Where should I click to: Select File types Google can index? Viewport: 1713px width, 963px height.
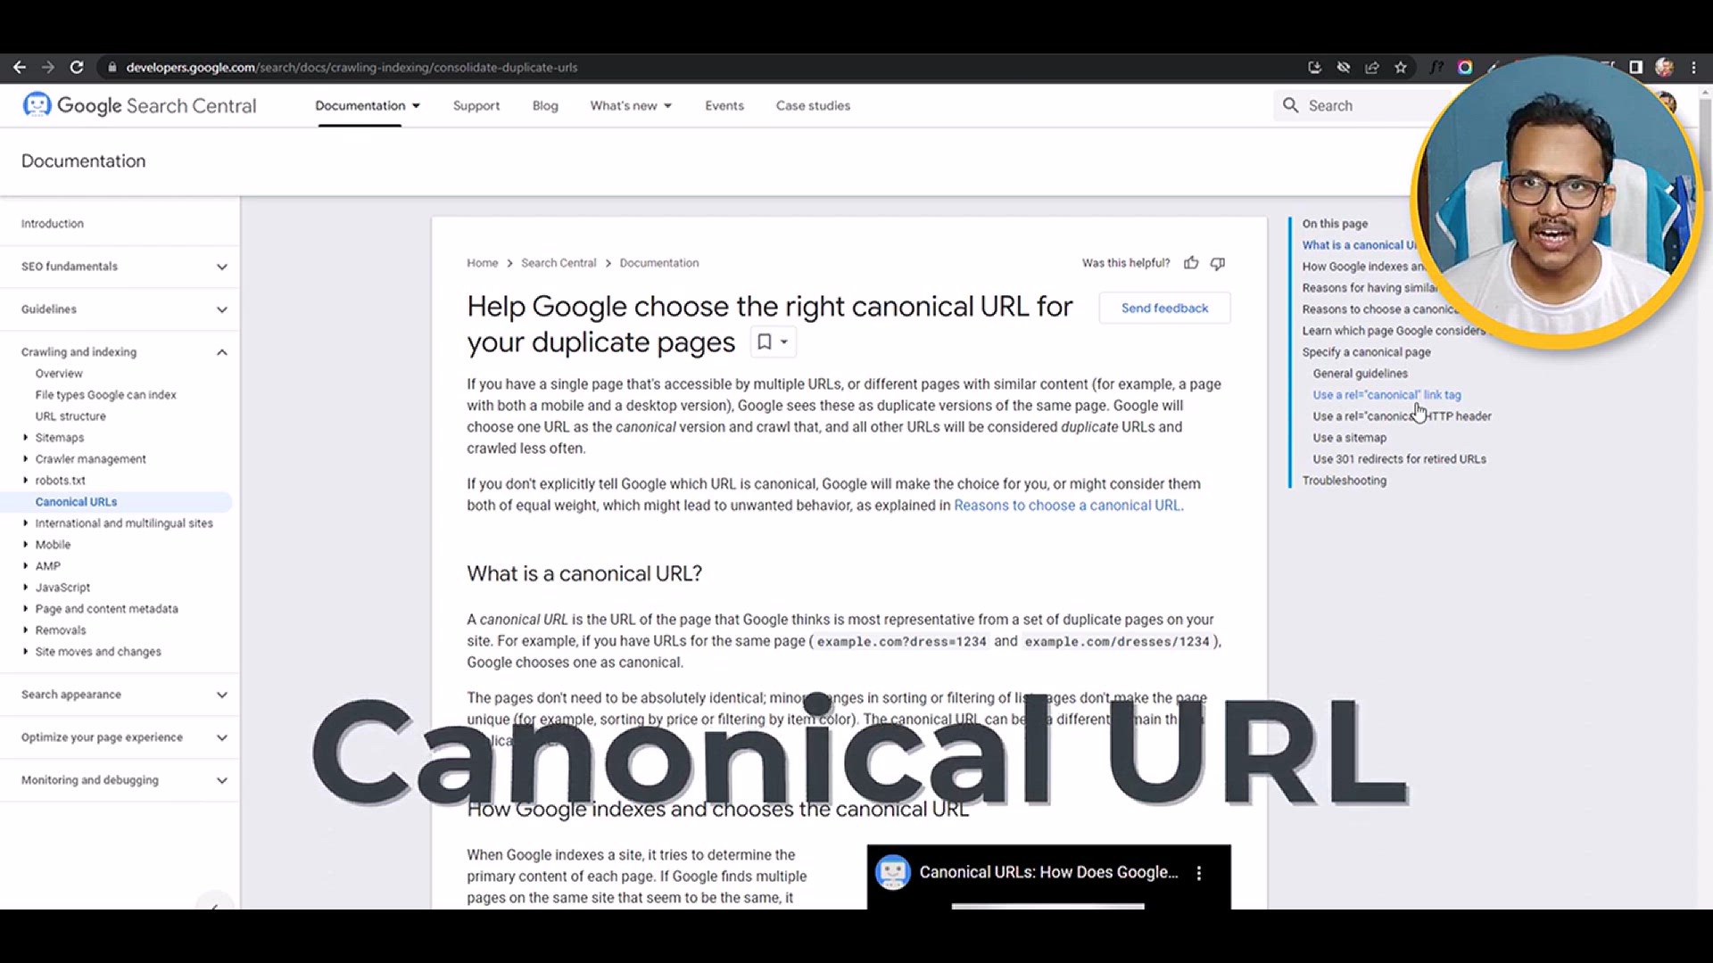(105, 395)
